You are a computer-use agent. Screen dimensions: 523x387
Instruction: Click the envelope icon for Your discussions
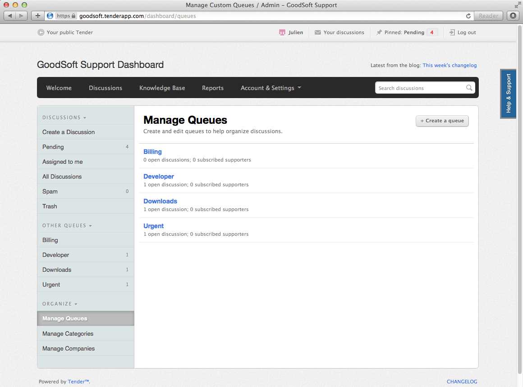tap(317, 32)
